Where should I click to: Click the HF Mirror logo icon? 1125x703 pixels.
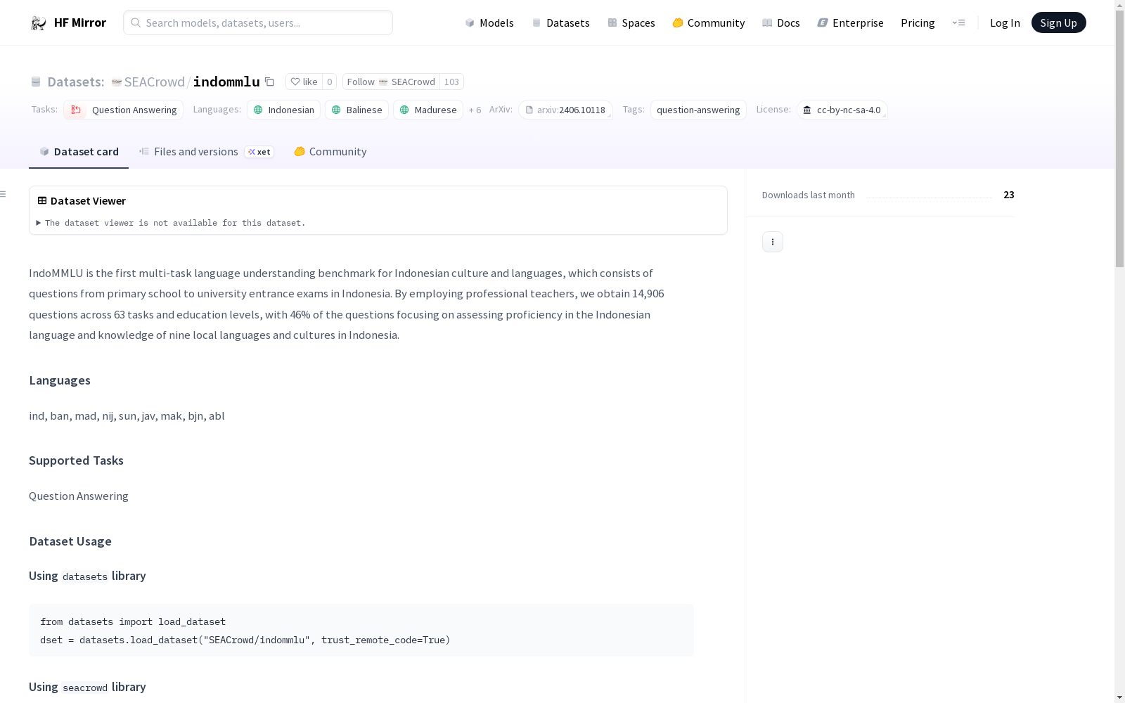(x=39, y=23)
